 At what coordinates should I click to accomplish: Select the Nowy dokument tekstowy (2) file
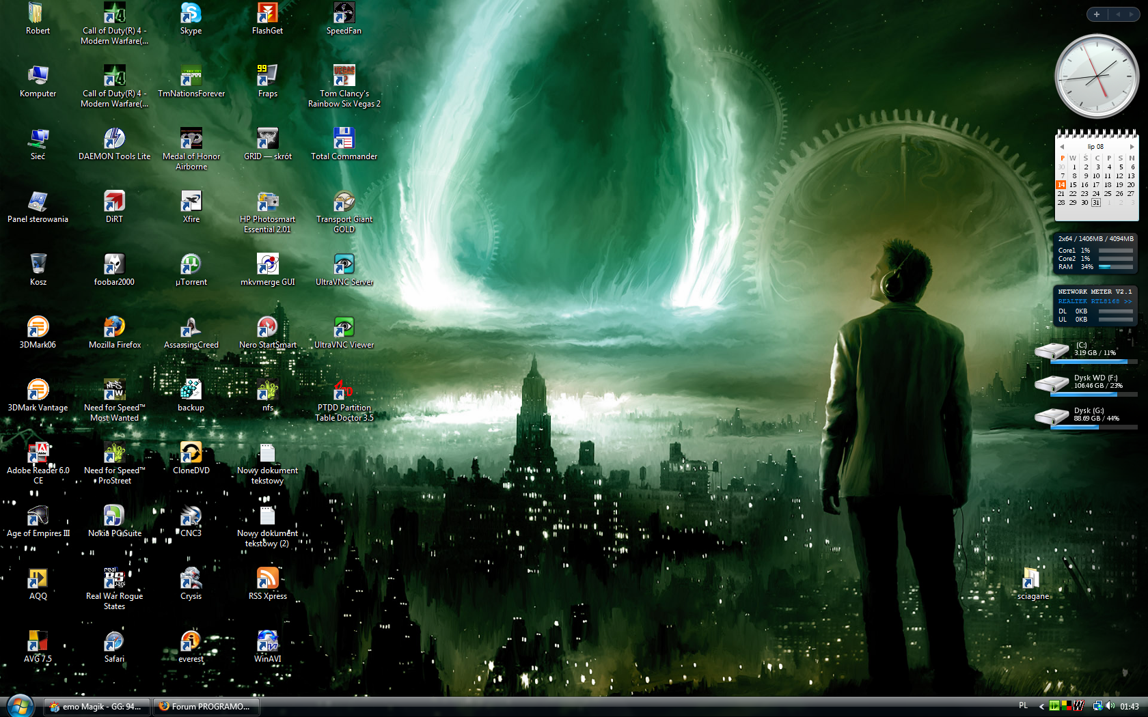(267, 526)
